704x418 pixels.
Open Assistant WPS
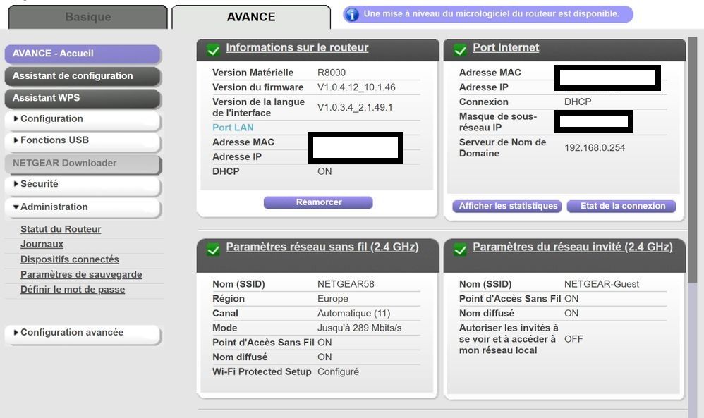83,98
